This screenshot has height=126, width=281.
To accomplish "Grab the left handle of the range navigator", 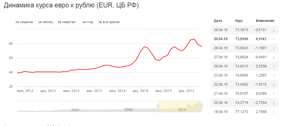I will click(x=158, y=106).
